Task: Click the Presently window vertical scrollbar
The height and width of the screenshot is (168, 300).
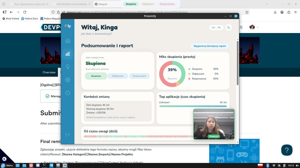Action: [237, 63]
